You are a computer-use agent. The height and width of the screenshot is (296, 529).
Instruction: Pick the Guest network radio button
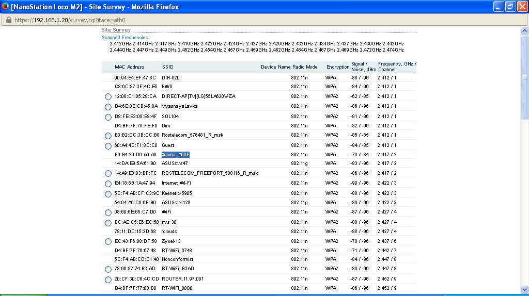click(108, 146)
